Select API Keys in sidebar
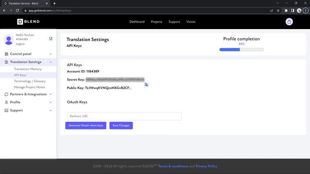The height and width of the screenshot is (174, 310). coord(20,75)
